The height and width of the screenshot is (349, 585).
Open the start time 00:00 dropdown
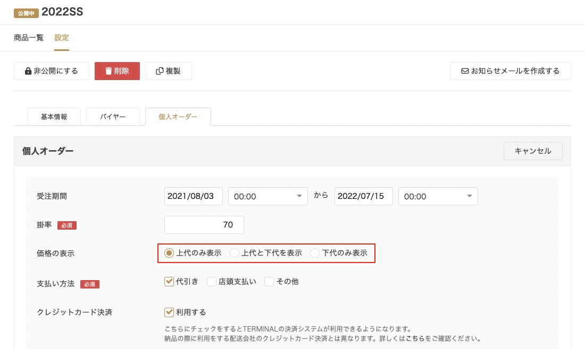pos(268,196)
